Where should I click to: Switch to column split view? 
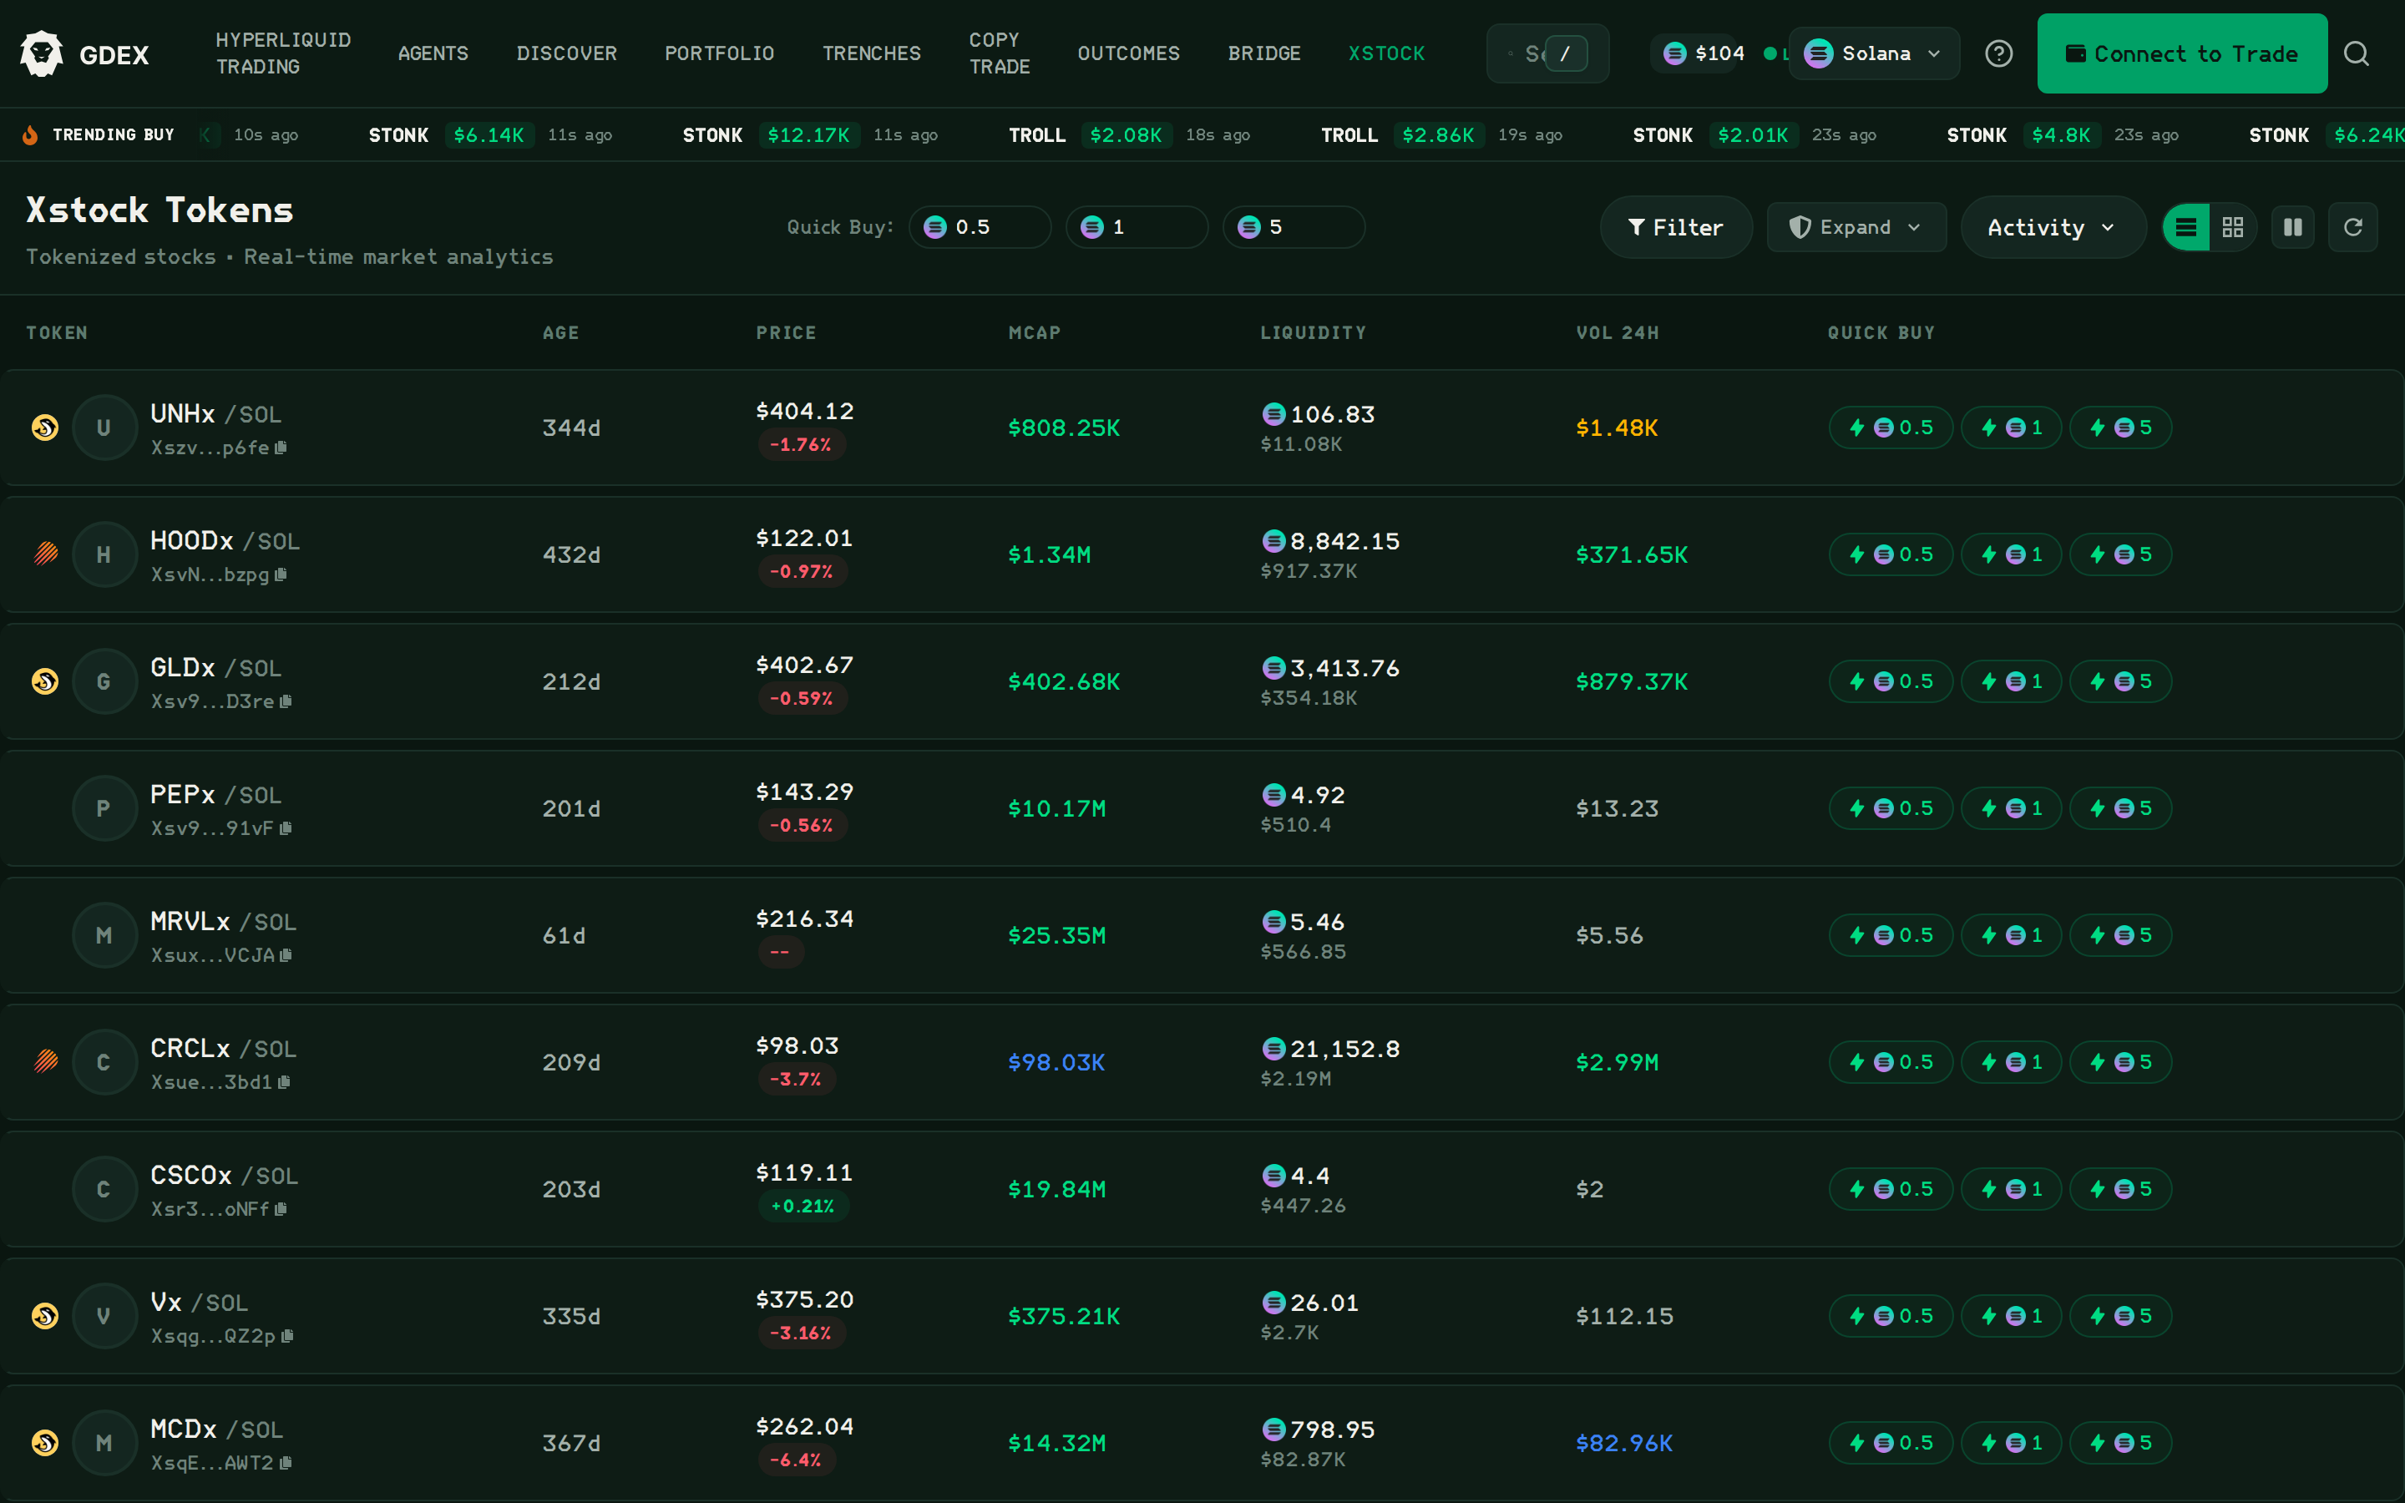2293,228
